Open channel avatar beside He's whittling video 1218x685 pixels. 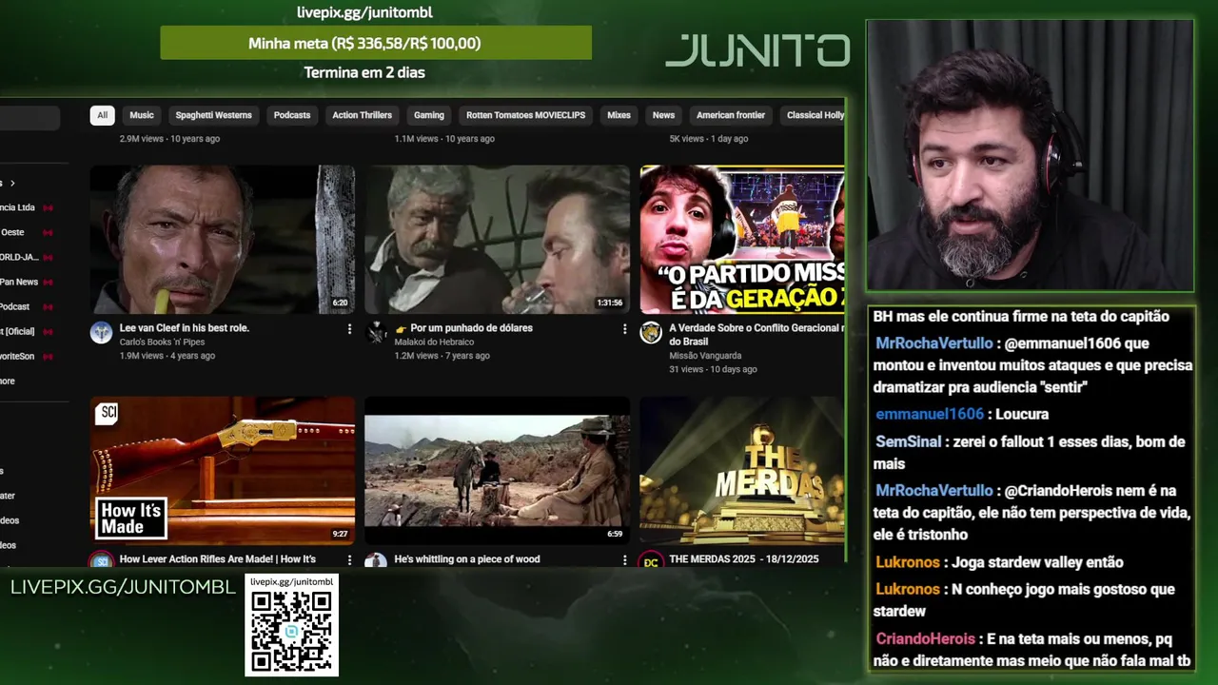[x=376, y=560]
